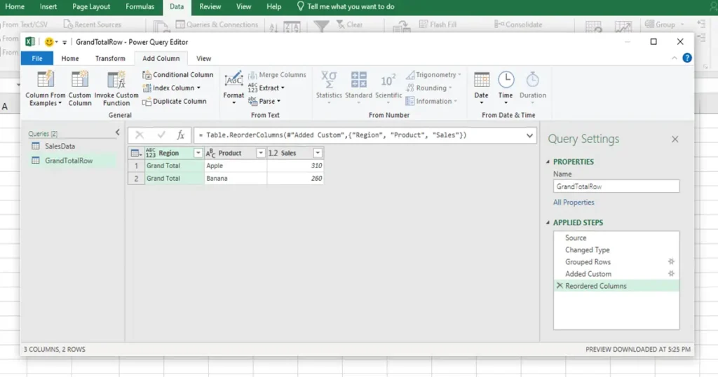Viewport: 718px width, 377px height.
Task: Switch to Power Query View tab
Action: pyautogui.click(x=204, y=58)
